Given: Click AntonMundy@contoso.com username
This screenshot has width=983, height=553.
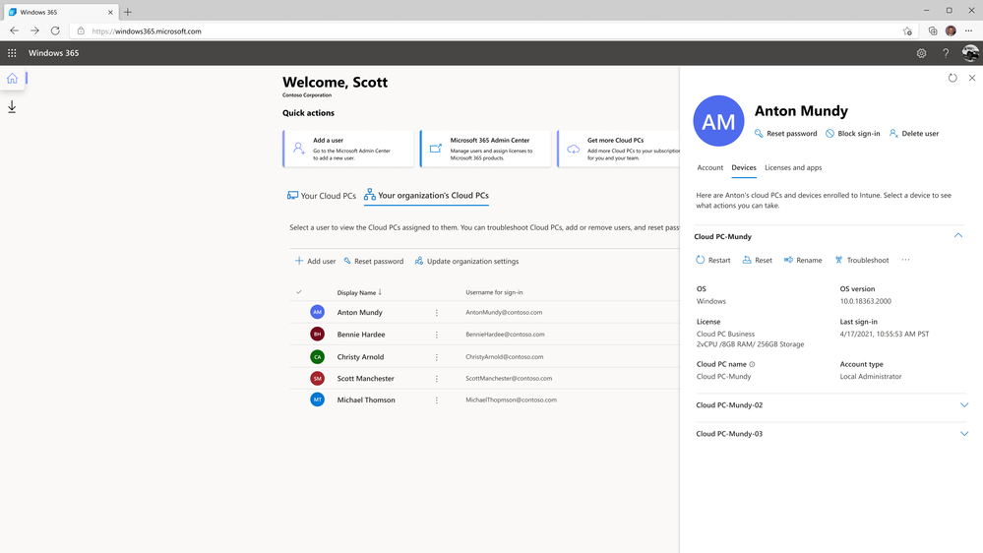Looking at the screenshot, I should [504, 312].
